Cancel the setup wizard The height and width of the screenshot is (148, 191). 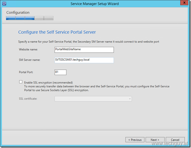tap(175, 140)
